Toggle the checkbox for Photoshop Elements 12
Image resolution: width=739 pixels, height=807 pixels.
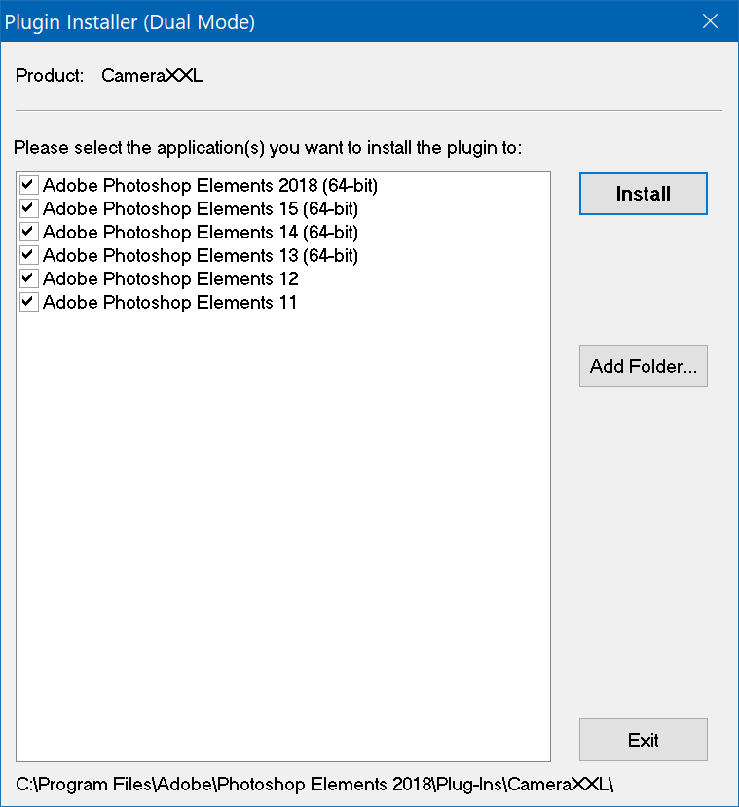click(28, 278)
